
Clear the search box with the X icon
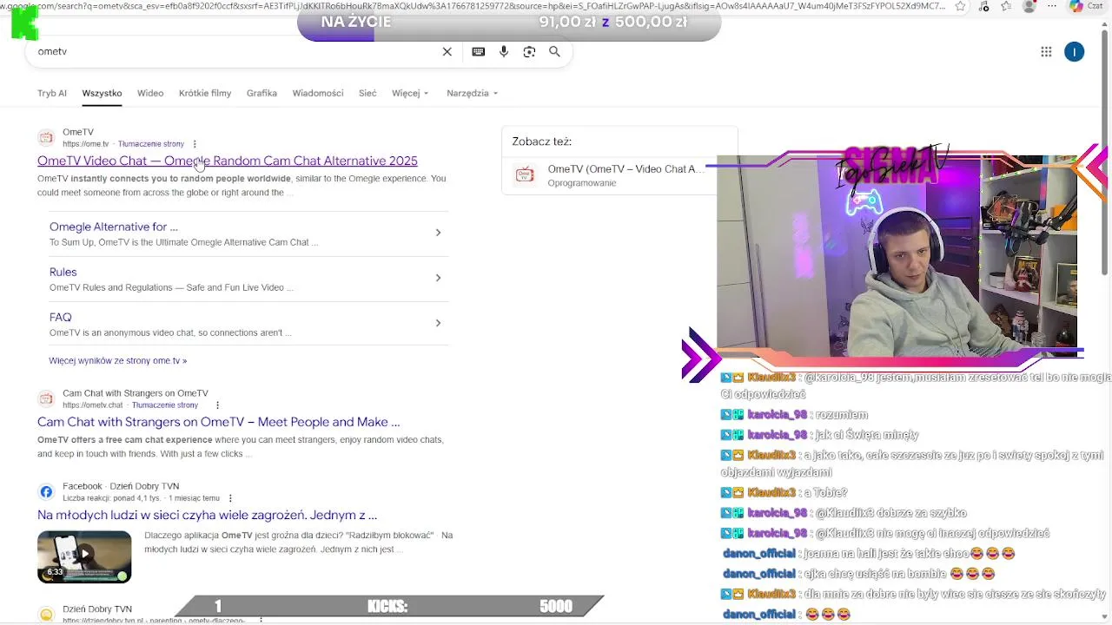click(x=447, y=52)
